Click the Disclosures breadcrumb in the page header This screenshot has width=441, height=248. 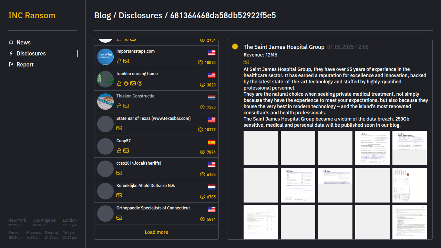click(x=140, y=15)
